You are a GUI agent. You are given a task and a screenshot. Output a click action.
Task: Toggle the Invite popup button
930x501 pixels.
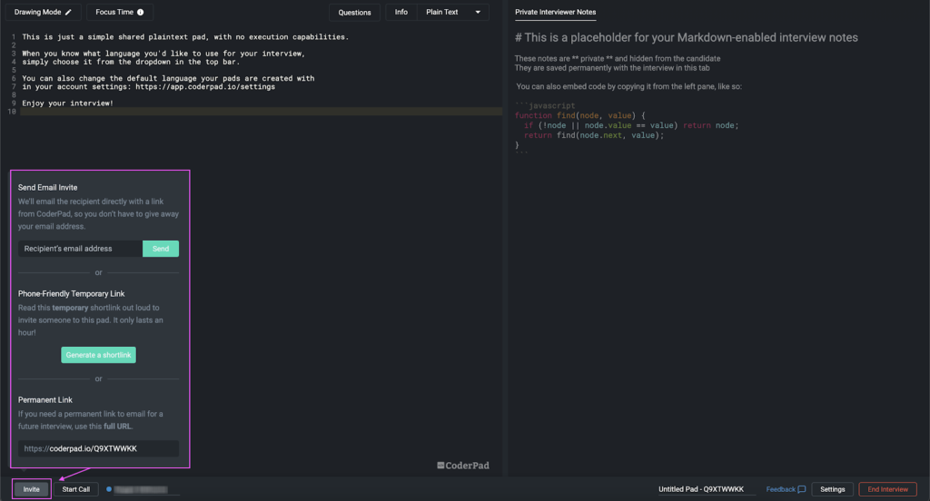click(32, 489)
